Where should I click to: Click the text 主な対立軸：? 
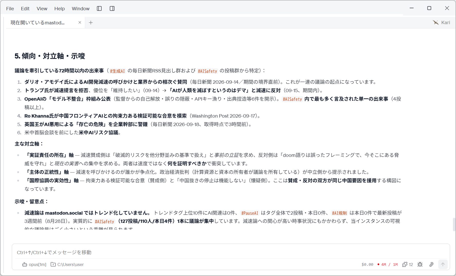point(29,144)
